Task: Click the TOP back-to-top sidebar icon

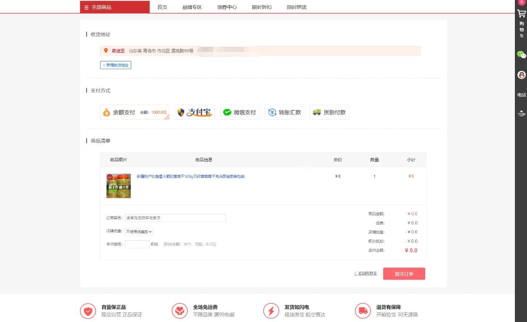Action: 521,114
